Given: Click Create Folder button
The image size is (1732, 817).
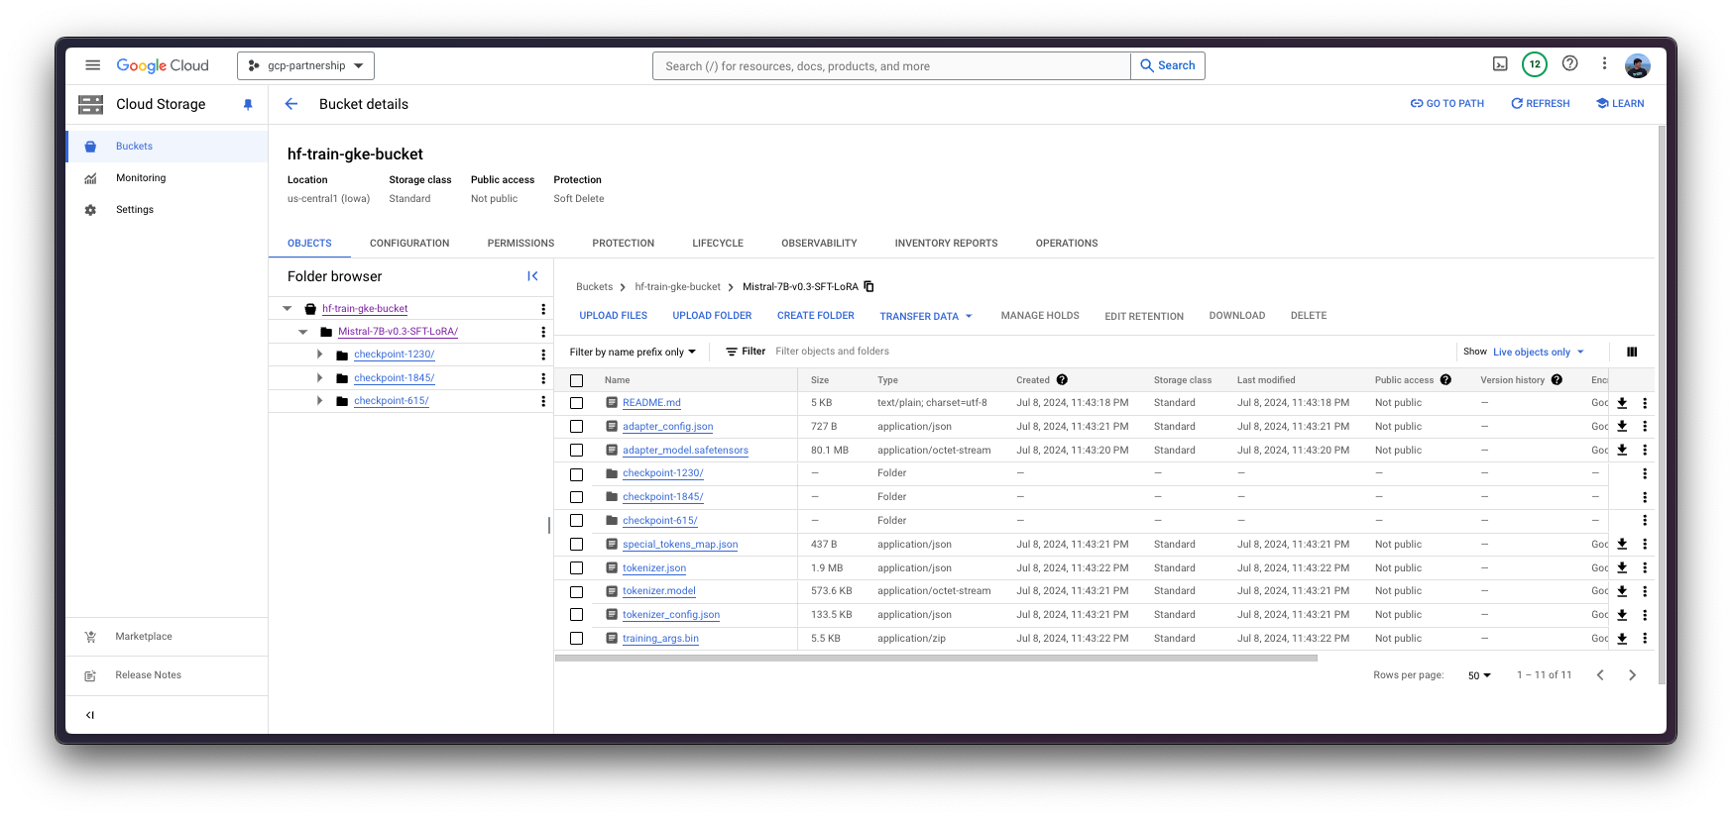Looking at the screenshot, I should point(816,316).
